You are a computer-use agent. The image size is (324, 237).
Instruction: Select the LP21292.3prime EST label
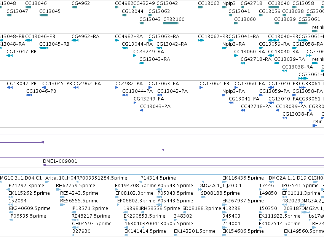tap(25, 186)
